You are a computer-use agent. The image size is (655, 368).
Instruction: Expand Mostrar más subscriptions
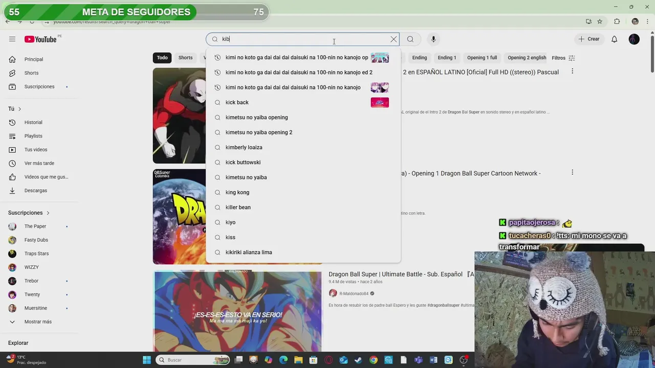click(39, 322)
